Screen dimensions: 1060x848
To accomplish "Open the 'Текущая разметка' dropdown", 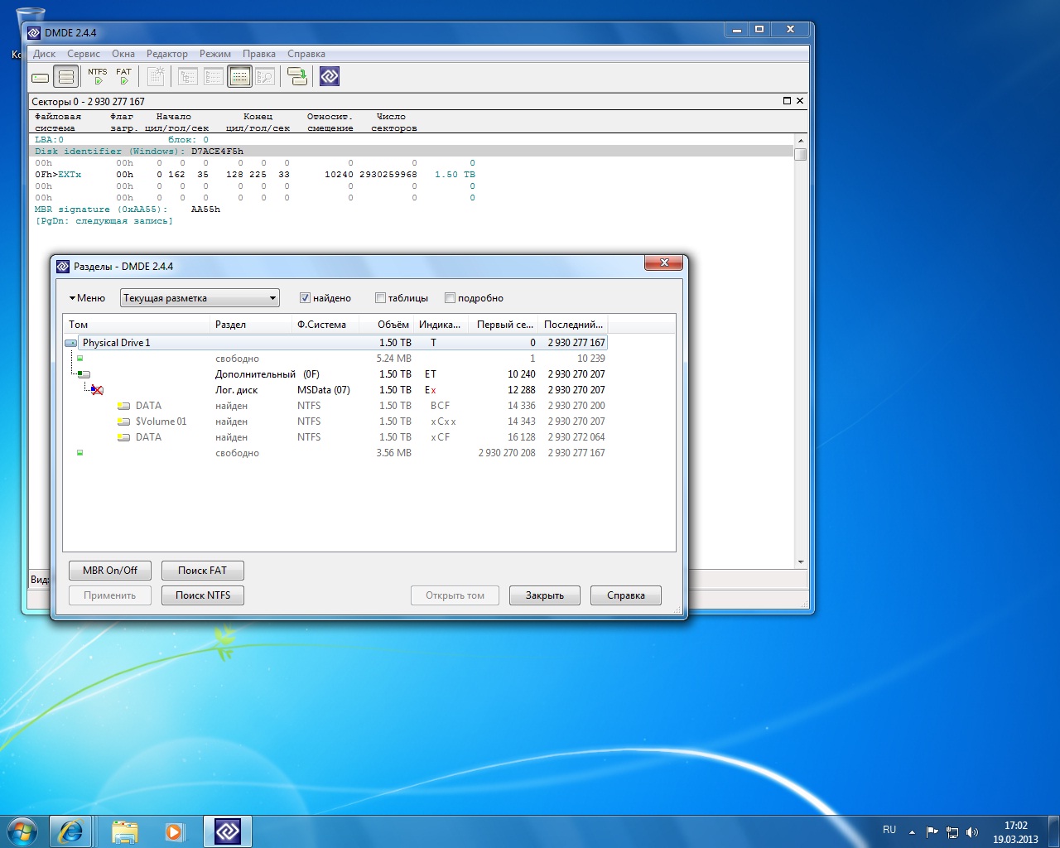I will tap(200, 298).
